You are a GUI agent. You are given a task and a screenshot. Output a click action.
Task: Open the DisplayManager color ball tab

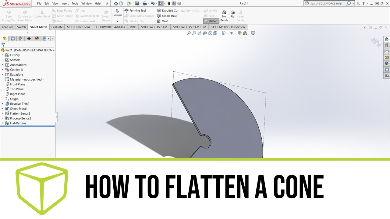coord(37,39)
